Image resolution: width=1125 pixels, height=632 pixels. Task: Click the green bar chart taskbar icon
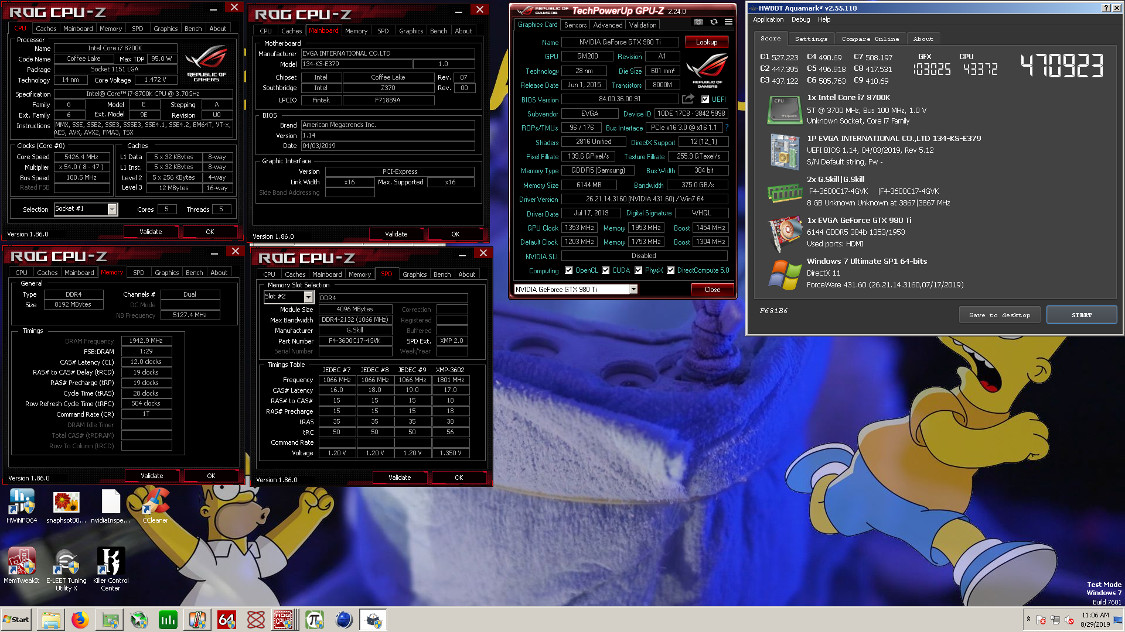point(168,620)
